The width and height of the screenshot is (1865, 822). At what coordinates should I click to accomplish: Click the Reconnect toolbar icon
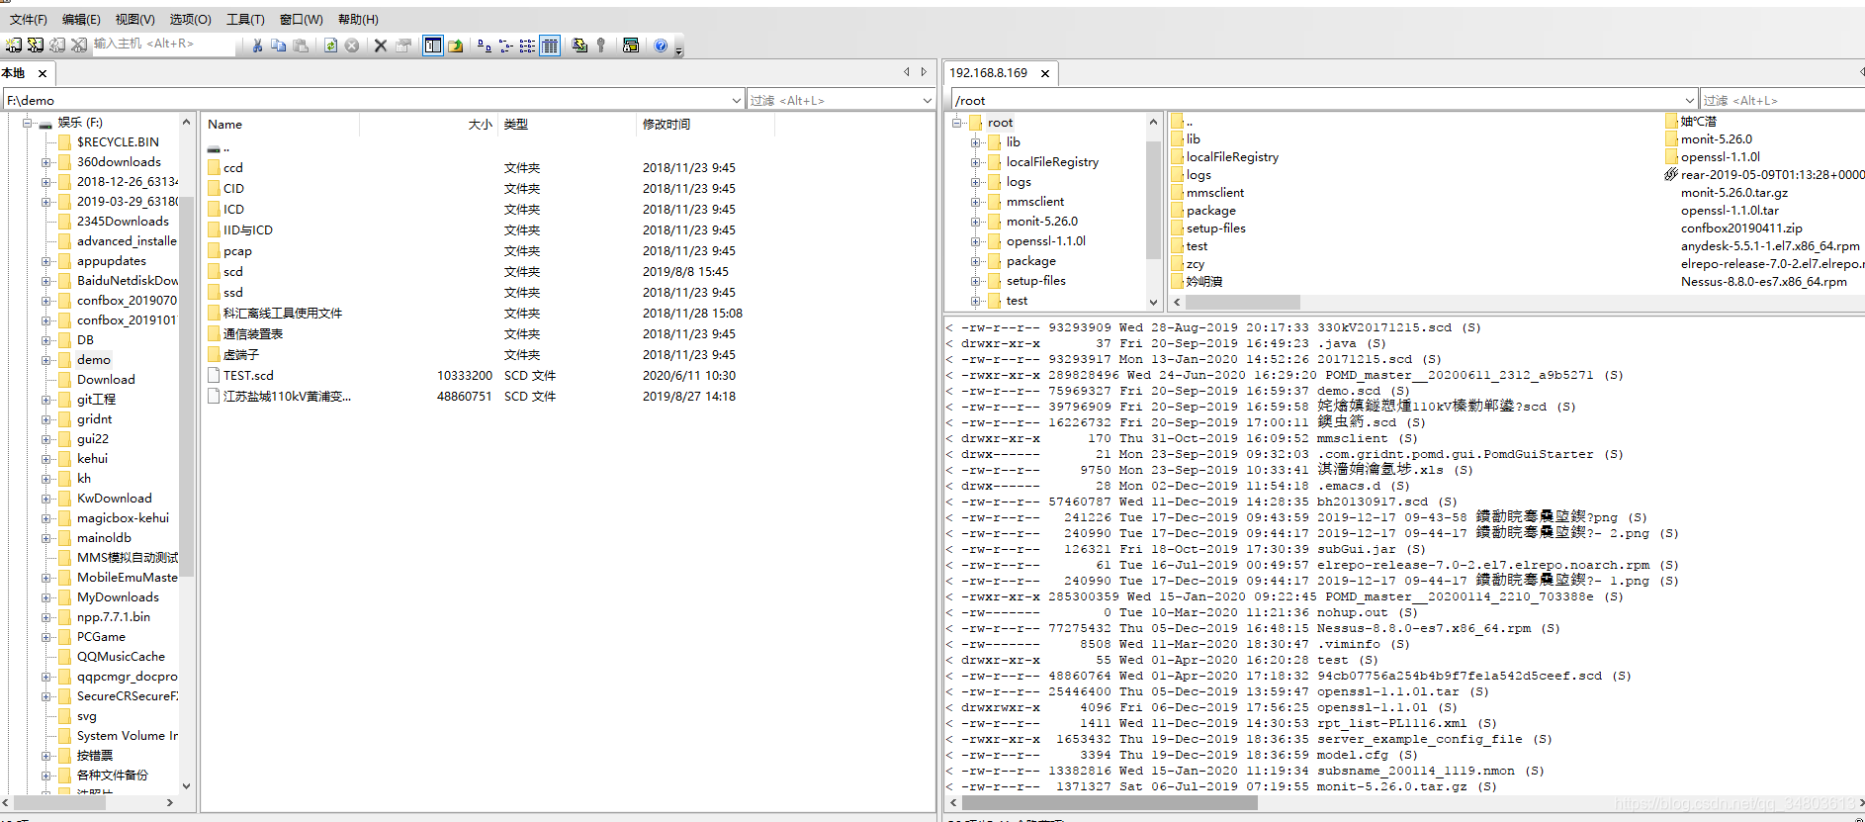pos(57,46)
